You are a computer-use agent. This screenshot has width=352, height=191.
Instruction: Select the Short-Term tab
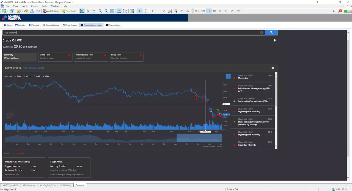coord(55,56)
